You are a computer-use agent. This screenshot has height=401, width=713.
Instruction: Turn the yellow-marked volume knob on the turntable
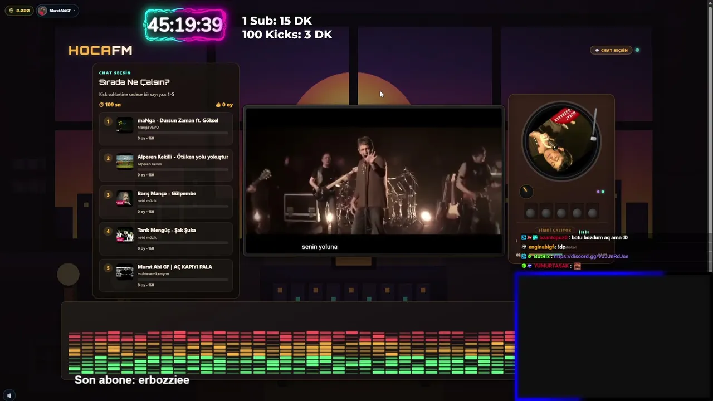click(x=526, y=192)
